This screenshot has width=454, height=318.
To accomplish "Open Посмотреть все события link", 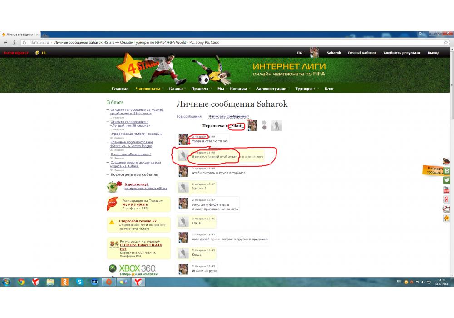I will coord(134,174).
